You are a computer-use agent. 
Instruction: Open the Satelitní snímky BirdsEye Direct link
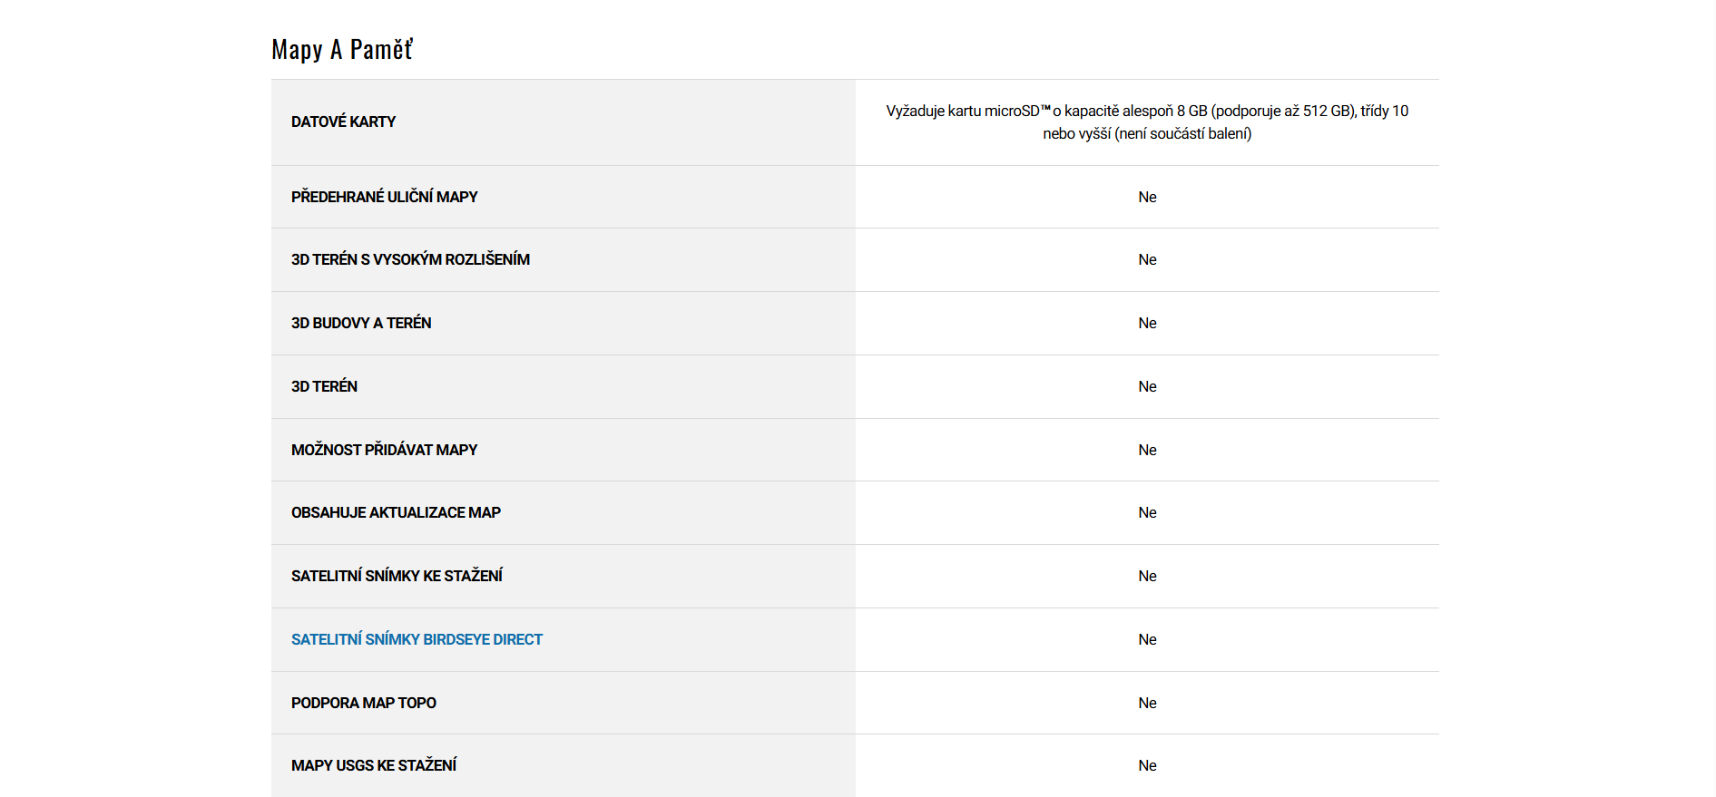417,639
